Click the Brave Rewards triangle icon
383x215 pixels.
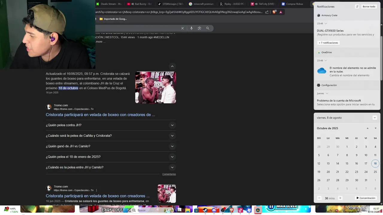[x=281, y=12]
